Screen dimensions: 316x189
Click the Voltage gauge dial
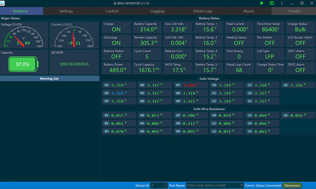tap(23, 37)
